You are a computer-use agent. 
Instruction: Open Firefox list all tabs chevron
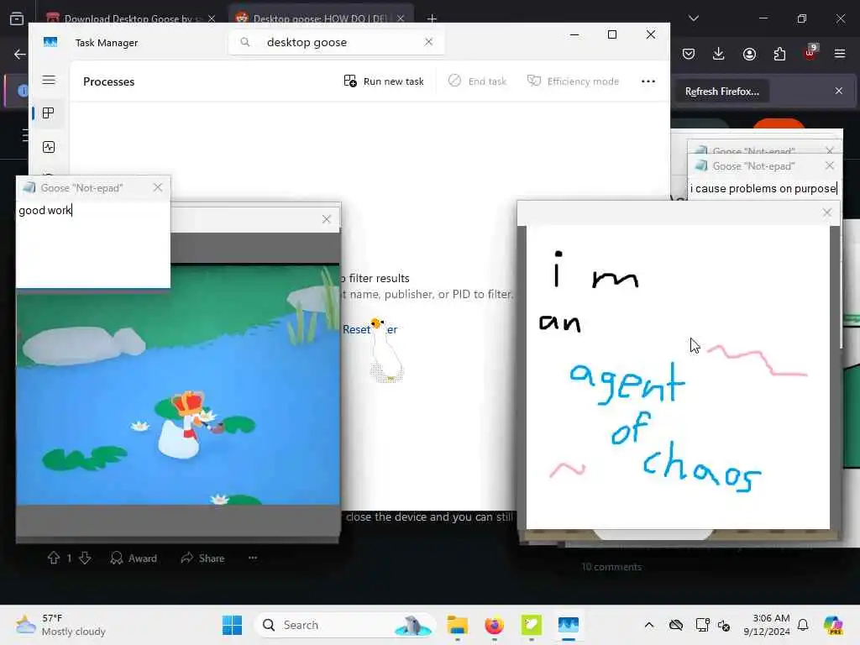[693, 18]
